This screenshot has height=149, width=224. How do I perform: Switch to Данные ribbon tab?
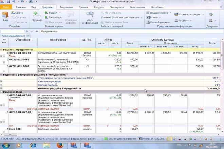(83, 7)
